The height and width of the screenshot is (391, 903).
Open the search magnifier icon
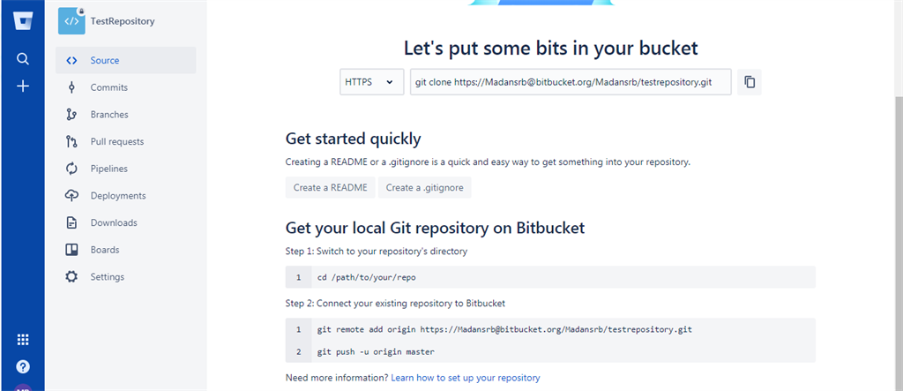[x=22, y=59]
